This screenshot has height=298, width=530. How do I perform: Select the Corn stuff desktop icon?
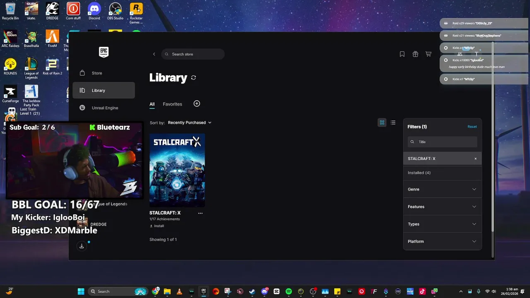click(73, 11)
